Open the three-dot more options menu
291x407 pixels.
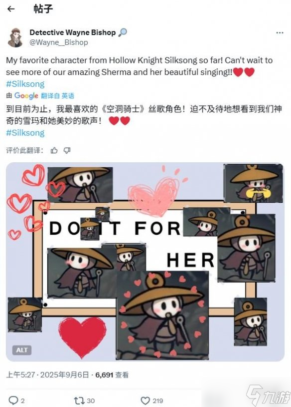[x=280, y=32]
